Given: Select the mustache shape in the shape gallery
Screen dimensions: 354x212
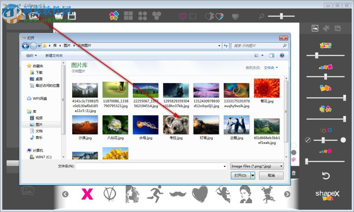Looking at the screenshot, I should click(178, 195).
